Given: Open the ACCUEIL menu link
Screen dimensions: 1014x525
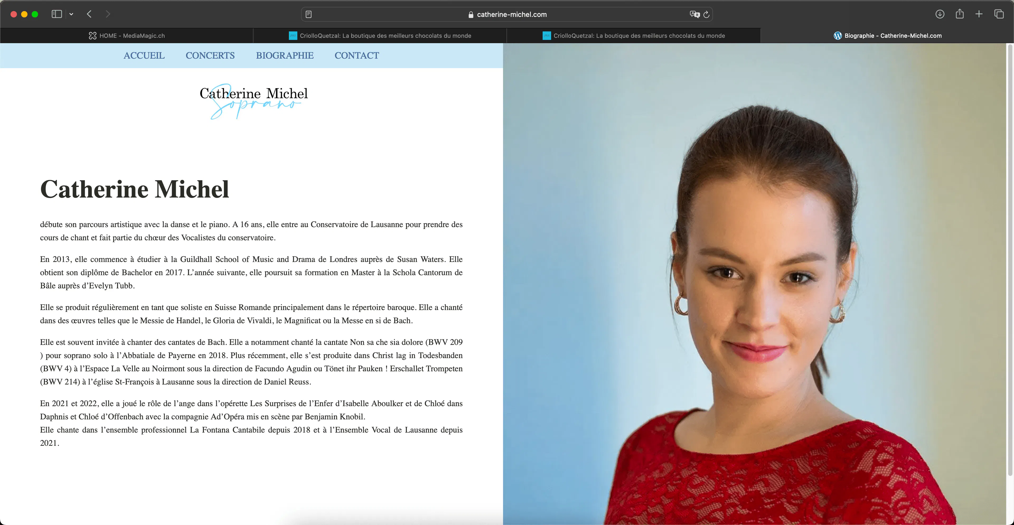Looking at the screenshot, I should point(144,55).
